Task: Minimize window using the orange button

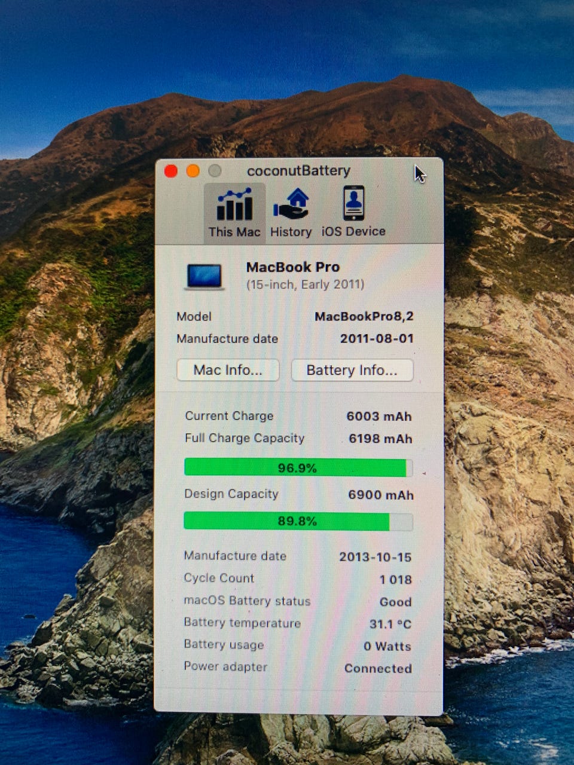Action: pos(193,171)
